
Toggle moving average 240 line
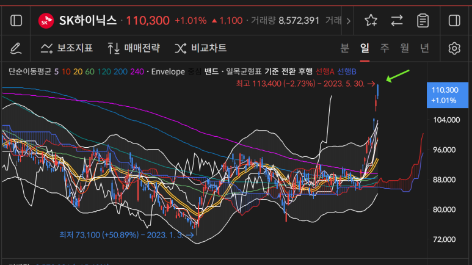coord(137,71)
